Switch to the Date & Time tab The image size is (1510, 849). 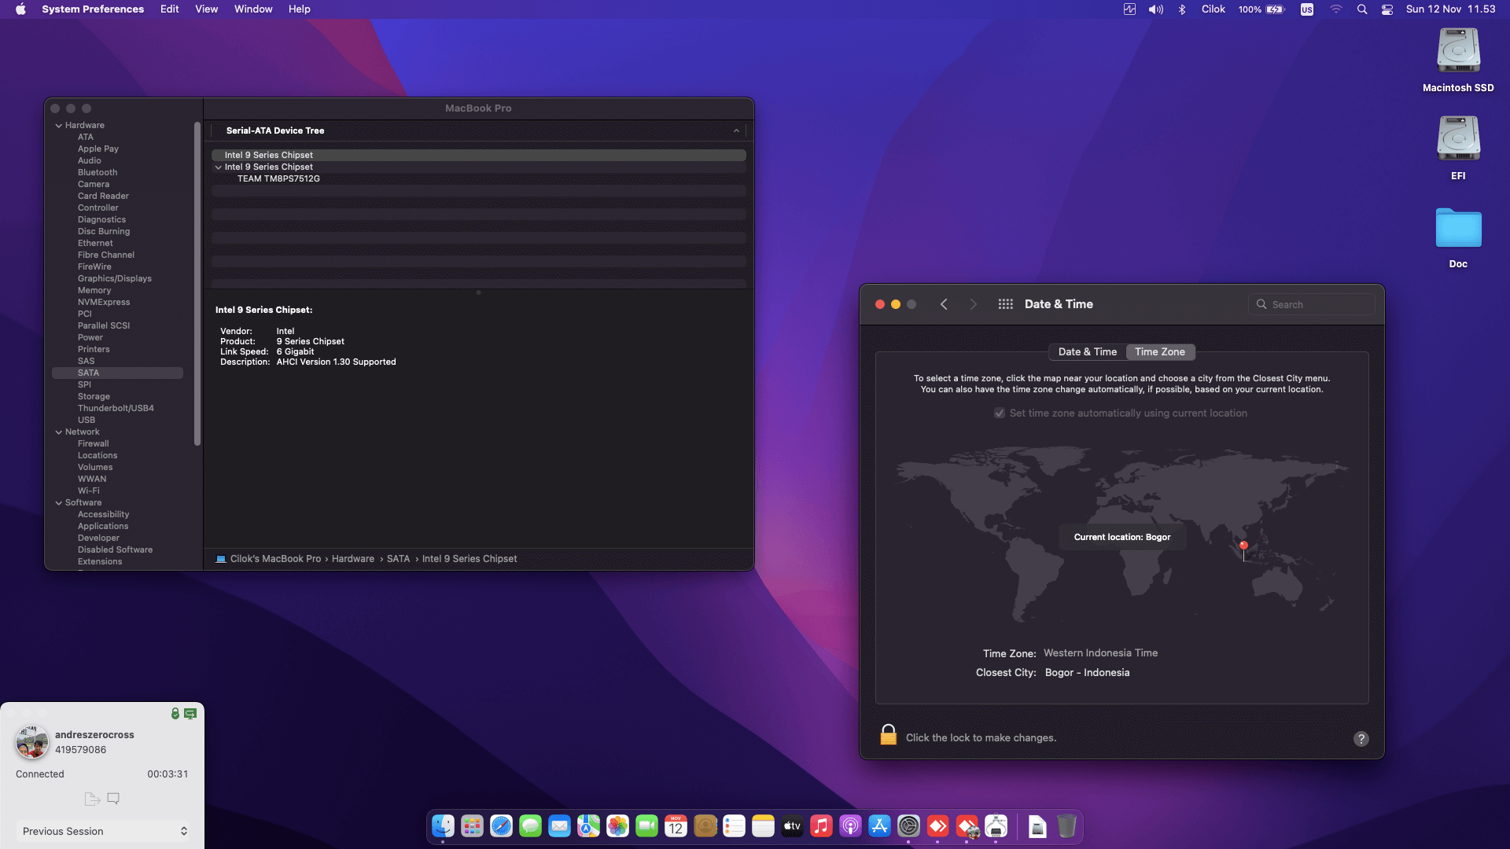pyautogui.click(x=1088, y=352)
